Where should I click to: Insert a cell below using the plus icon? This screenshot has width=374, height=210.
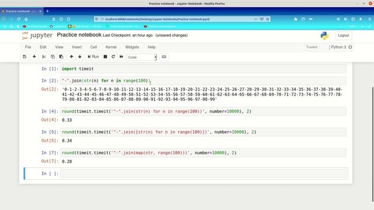pos(34,57)
